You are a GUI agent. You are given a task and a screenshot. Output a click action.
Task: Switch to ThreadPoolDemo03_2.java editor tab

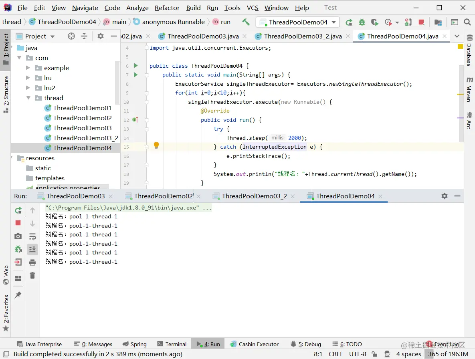tap(303, 36)
